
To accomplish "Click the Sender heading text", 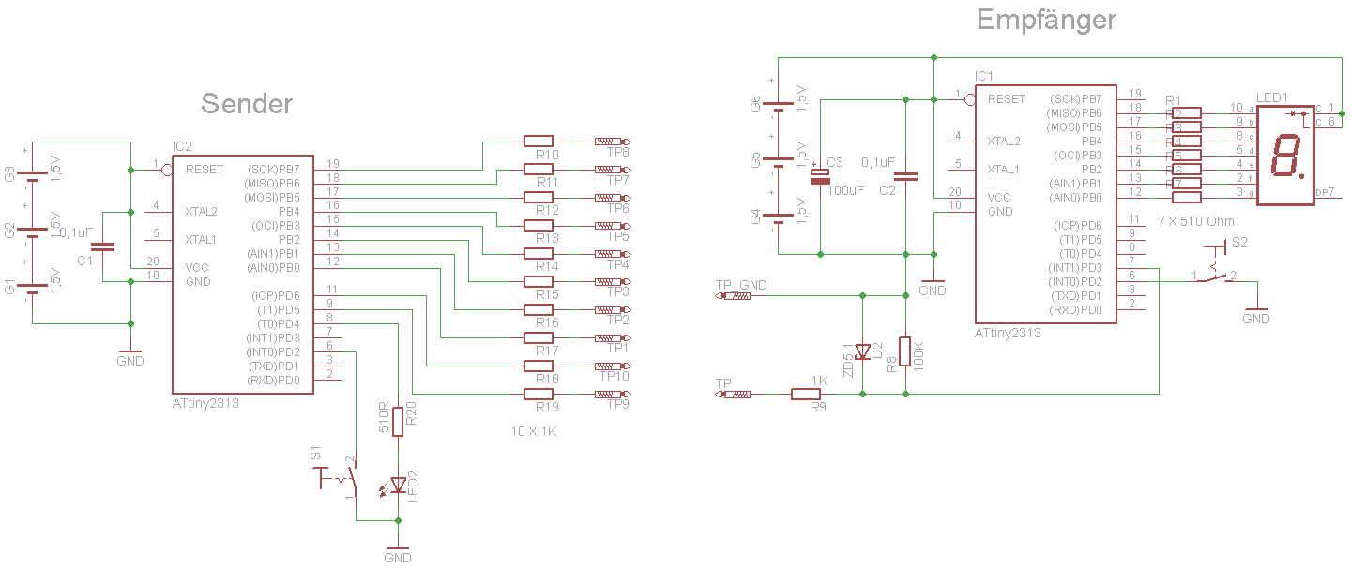I will pos(247,104).
